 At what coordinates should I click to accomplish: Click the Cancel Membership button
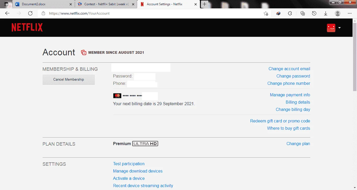tap(69, 80)
